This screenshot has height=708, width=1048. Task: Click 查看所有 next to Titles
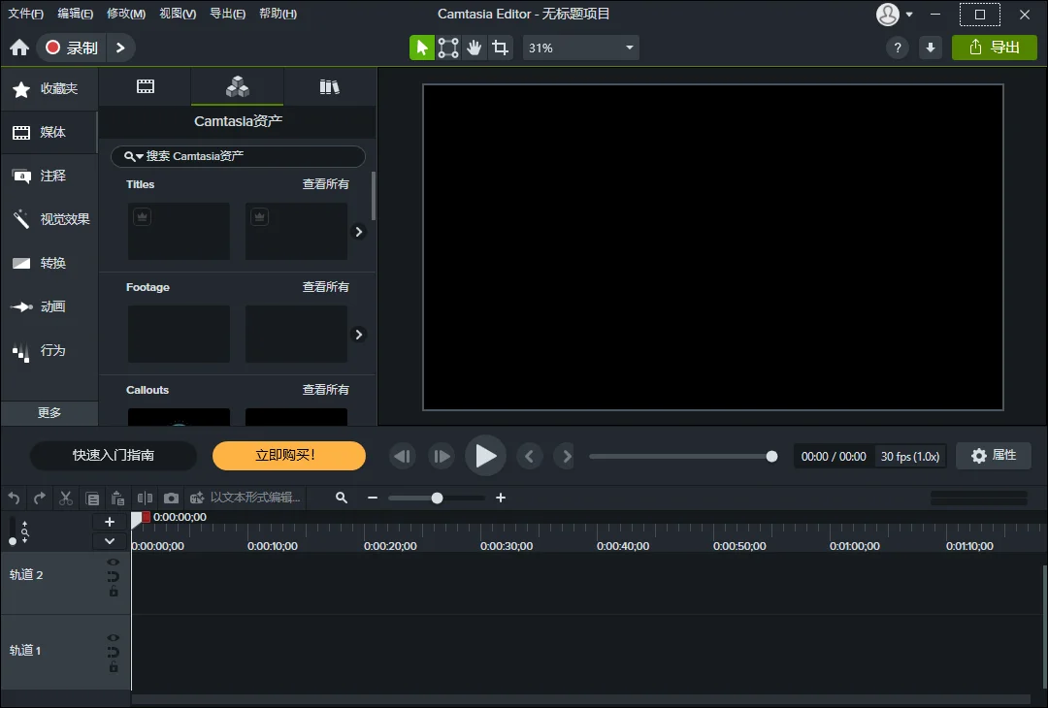pos(325,184)
